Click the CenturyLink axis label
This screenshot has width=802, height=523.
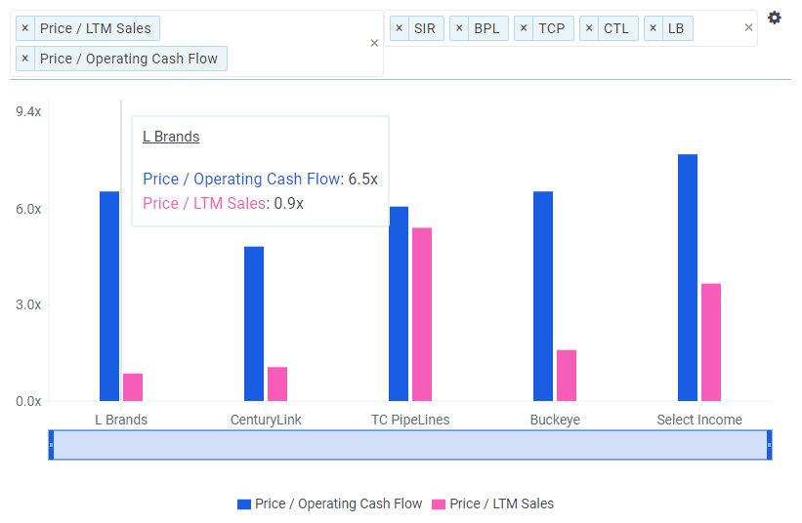pos(266,420)
